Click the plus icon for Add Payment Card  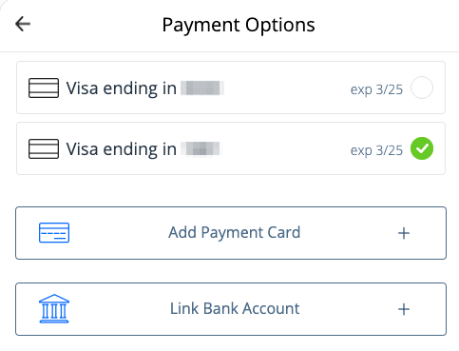(x=404, y=233)
